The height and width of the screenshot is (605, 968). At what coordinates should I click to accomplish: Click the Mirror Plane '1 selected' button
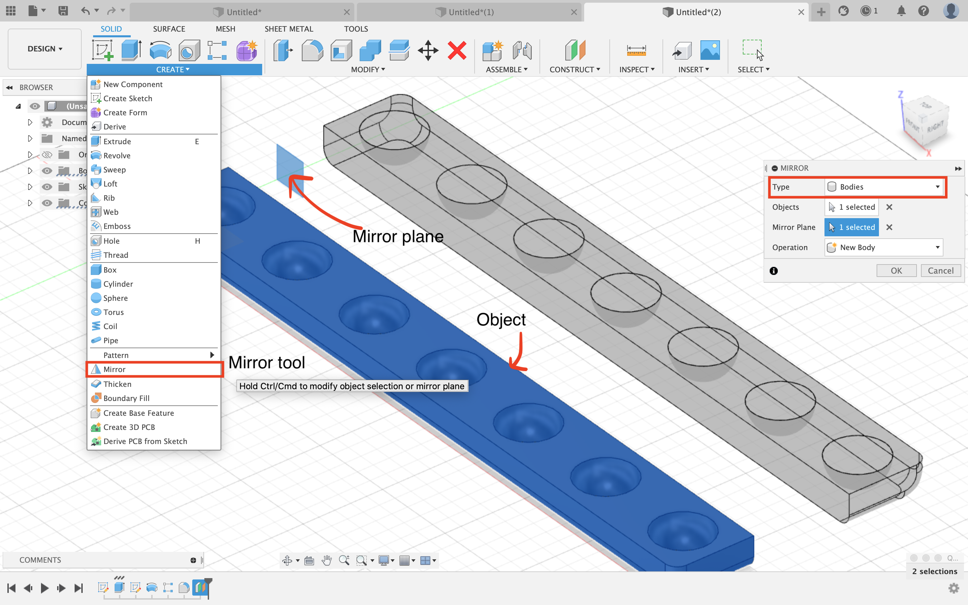[852, 227]
